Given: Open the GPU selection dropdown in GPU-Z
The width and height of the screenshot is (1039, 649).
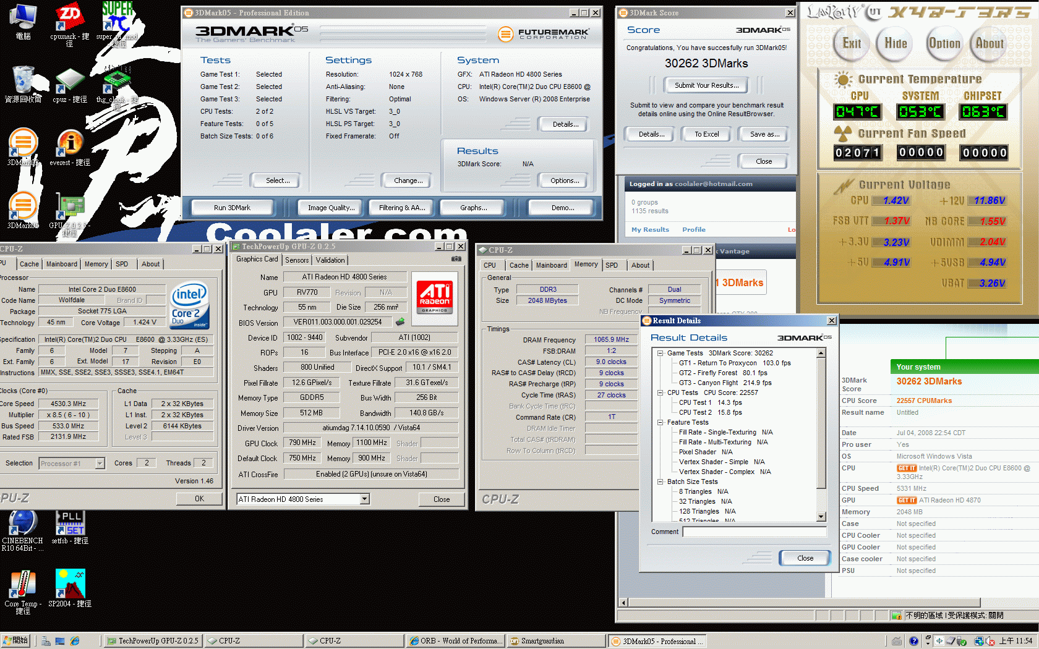Looking at the screenshot, I should 364,499.
